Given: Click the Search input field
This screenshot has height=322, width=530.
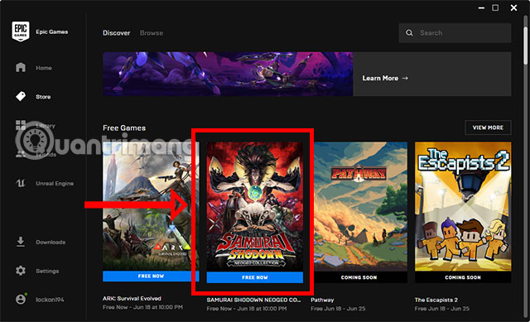Looking at the screenshot, I should [x=455, y=33].
